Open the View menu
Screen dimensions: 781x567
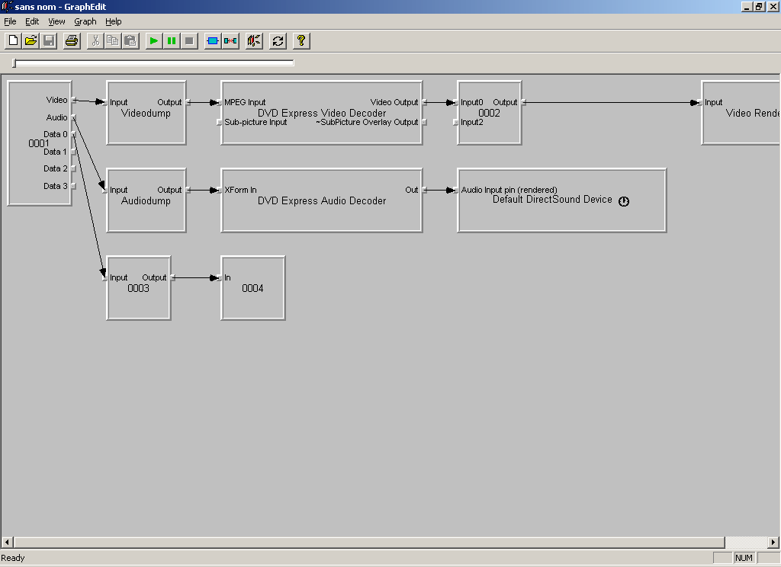[56, 21]
